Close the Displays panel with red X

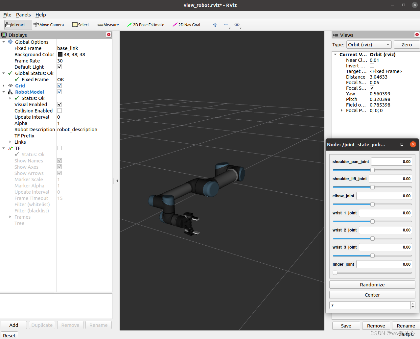coord(109,35)
